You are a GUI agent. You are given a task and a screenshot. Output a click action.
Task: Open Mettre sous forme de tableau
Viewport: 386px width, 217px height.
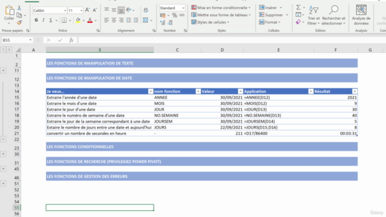pyautogui.click(x=221, y=15)
